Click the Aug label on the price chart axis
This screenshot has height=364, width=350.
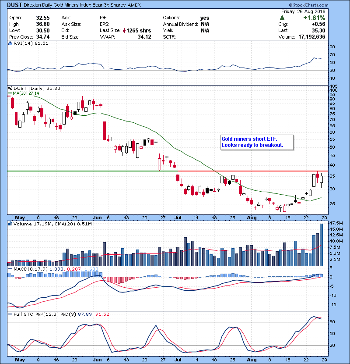[x=252, y=218]
